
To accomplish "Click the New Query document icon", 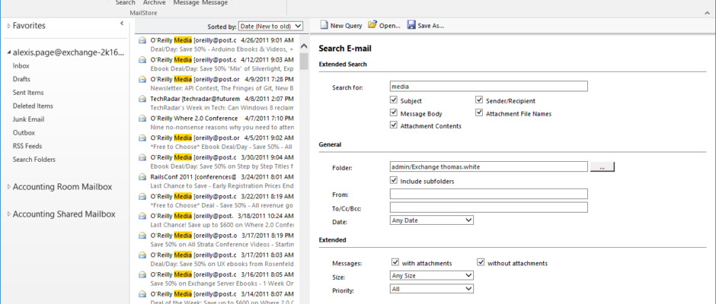I will pos(324,25).
